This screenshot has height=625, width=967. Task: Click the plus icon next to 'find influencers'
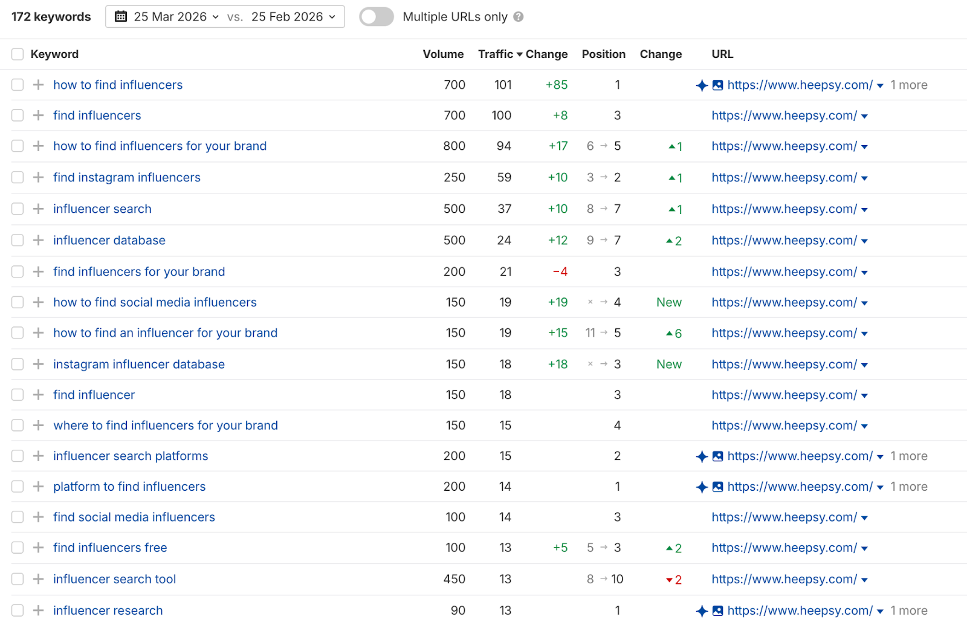(38, 115)
